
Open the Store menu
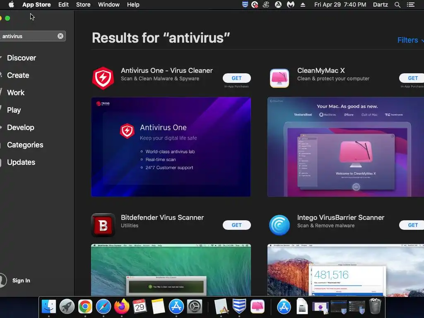click(83, 5)
